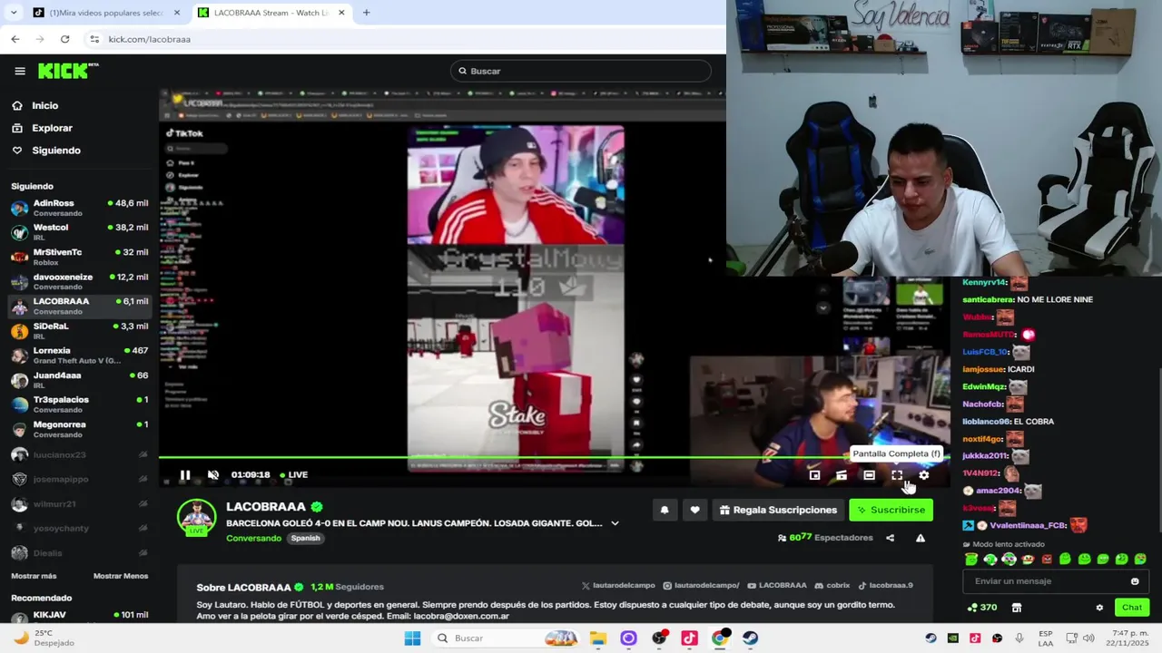This screenshot has width=1162, height=653.
Task: Open Tr3spalacios channel from sidebar
Action: coord(80,404)
